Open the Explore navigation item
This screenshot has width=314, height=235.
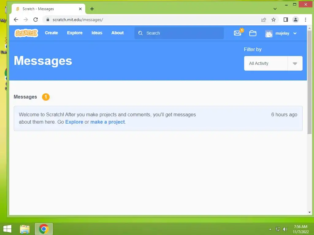coord(75,33)
